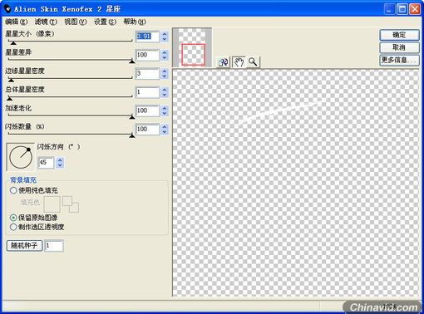Image resolution: width=424 pixels, height=314 pixels.
Task: Increase 边缘星星密度 value with up arrow
Action: pos(165,71)
